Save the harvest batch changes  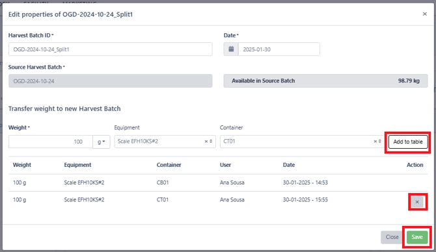417,237
